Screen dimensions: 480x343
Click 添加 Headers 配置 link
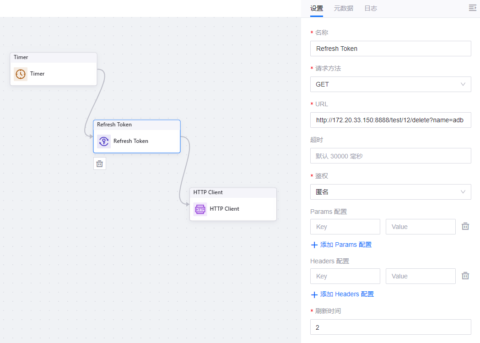click(347, 294)
